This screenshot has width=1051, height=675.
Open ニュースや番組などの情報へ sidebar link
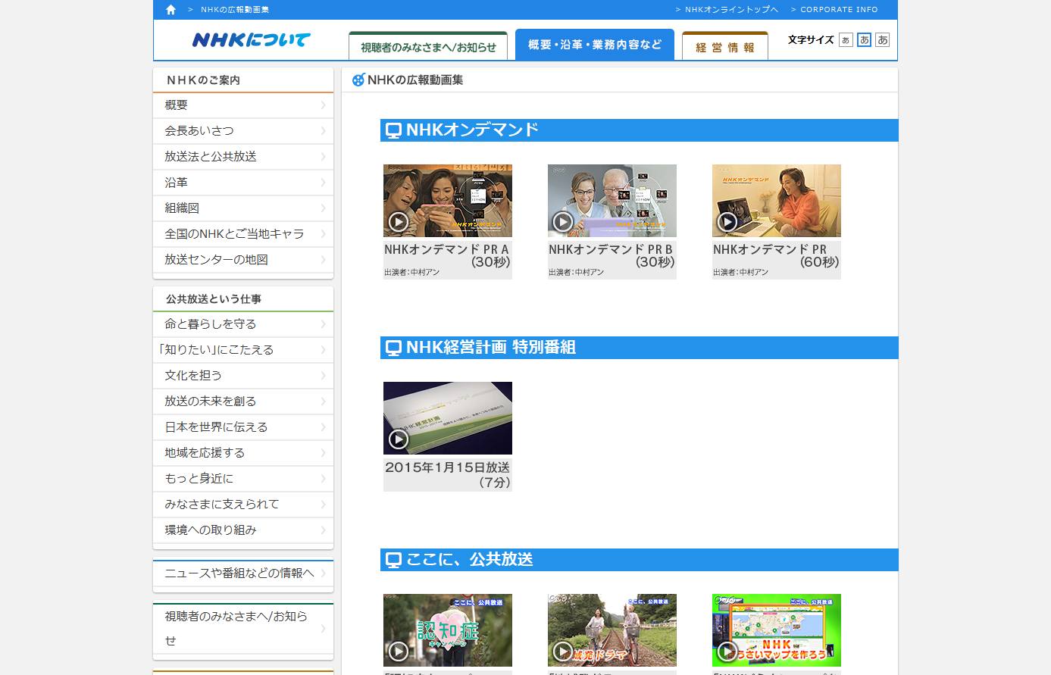tap(243, 573)
